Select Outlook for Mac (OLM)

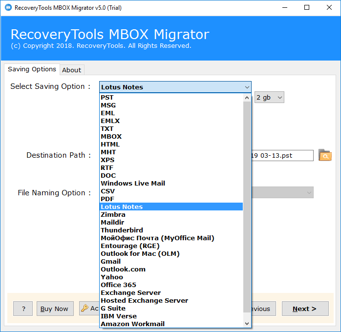(x=171, y=254)
